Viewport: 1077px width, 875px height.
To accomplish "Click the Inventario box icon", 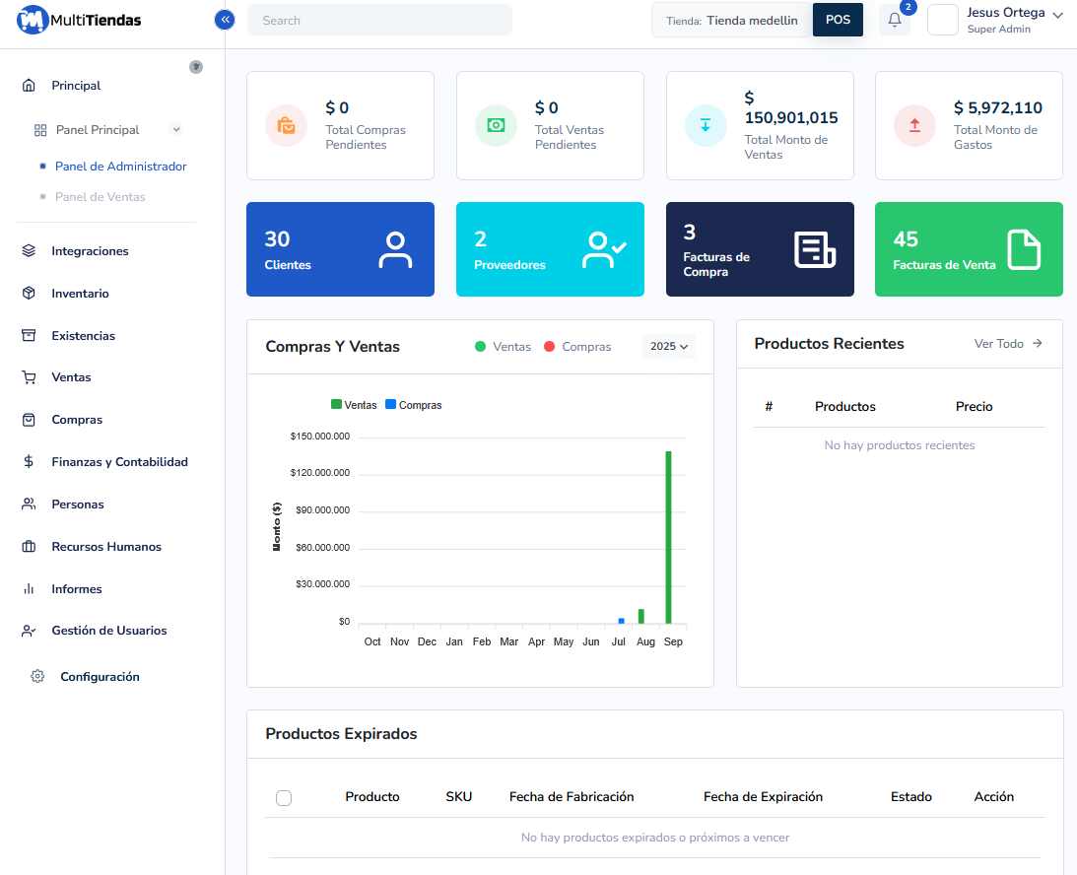I will click(29, 294).
